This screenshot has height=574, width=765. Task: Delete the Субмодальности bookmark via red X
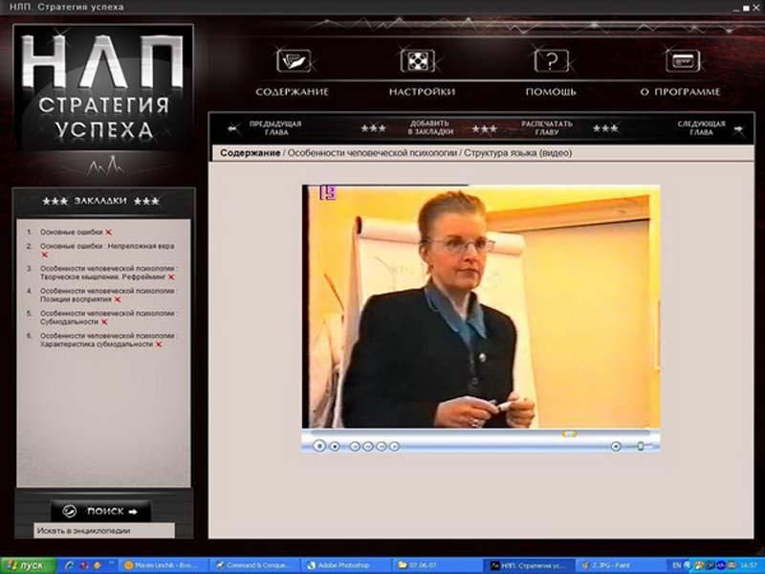104,322
